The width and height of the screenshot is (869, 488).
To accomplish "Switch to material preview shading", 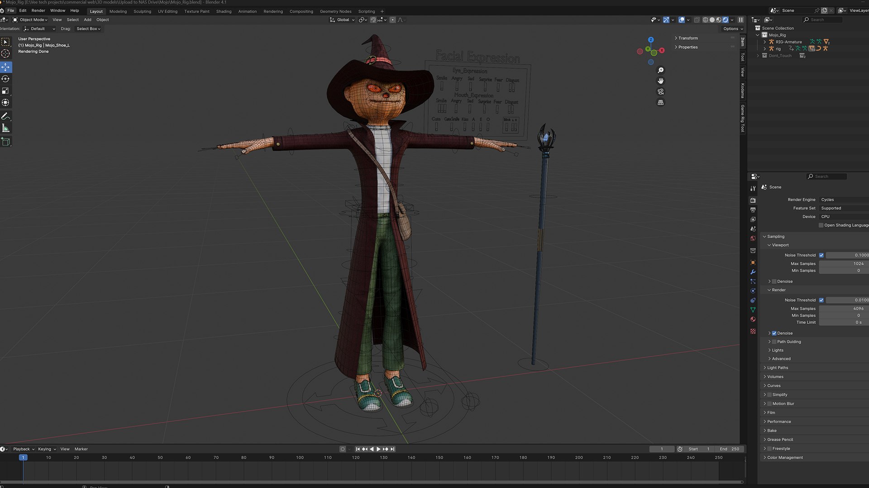I will [719, 20].
